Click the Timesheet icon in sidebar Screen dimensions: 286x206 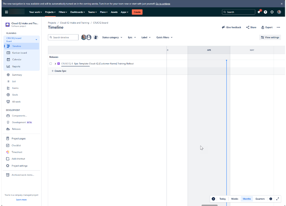pos(8,152)
